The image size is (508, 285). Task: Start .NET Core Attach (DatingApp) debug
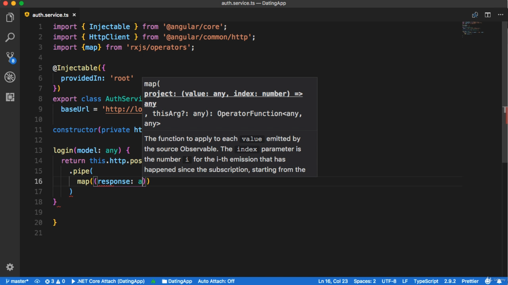(x=108, y=281)
